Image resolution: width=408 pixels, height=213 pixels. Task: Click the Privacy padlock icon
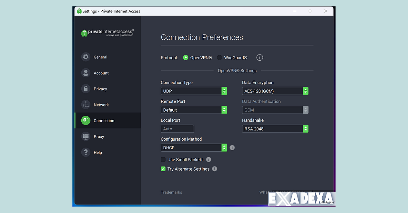point(86,89)
